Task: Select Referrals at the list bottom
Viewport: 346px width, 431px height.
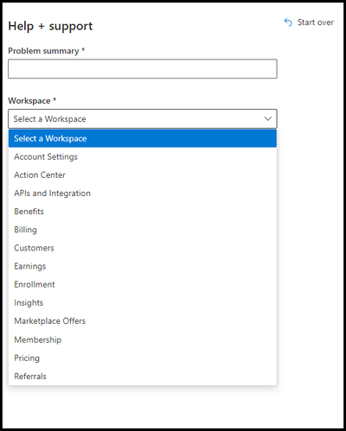Action: (x=143, y=376)
